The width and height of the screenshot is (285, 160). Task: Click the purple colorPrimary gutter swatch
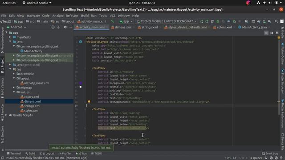tap(81, 83)
